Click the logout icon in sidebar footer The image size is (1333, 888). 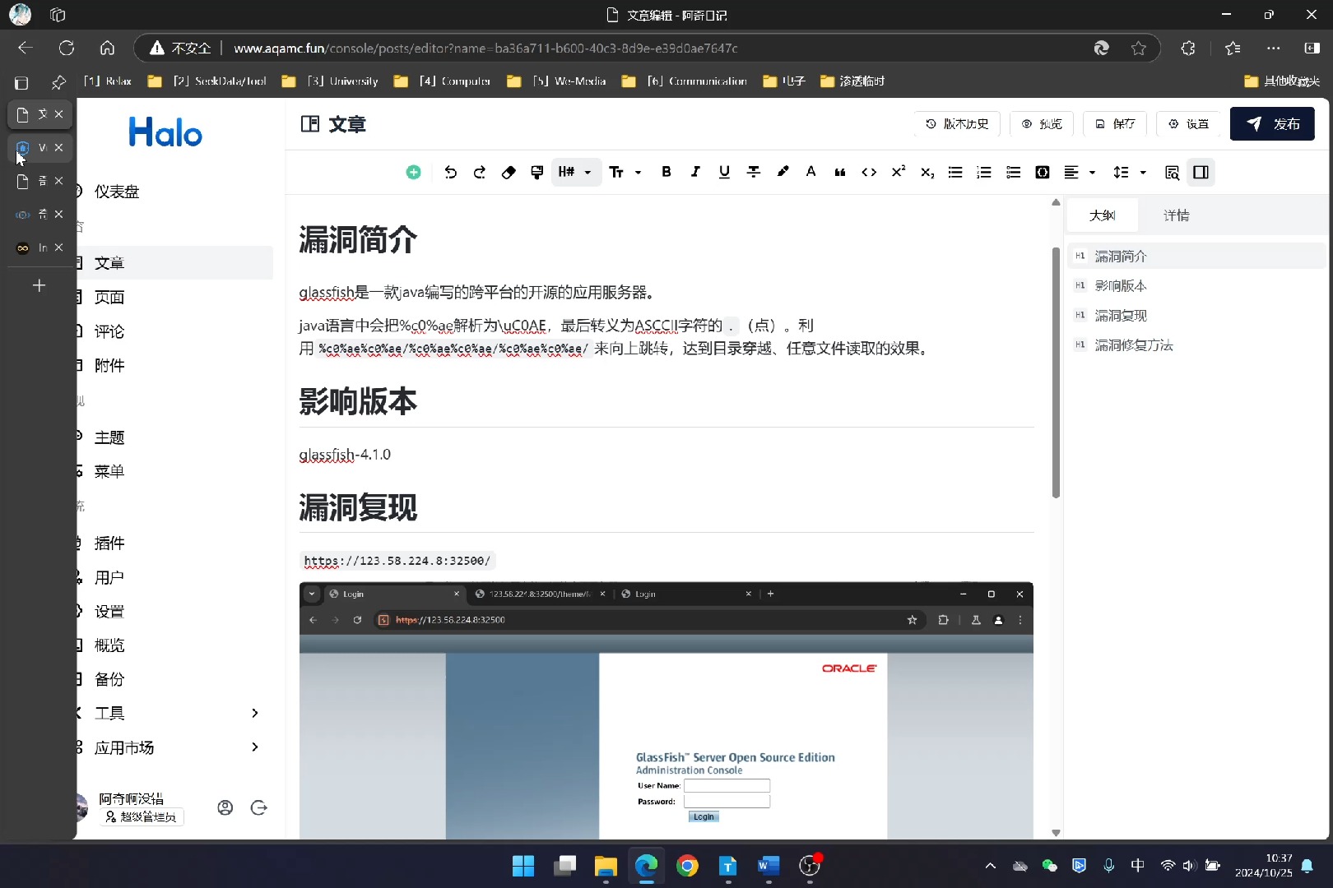[258, 807]
